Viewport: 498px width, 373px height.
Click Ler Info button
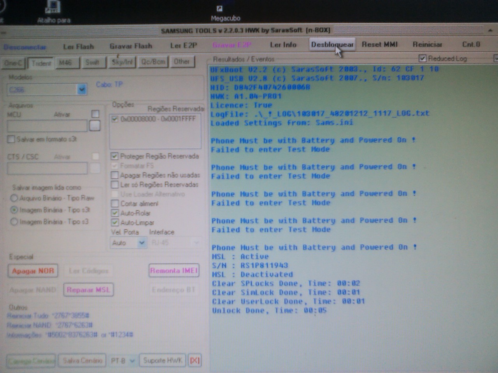click(283, 45)
